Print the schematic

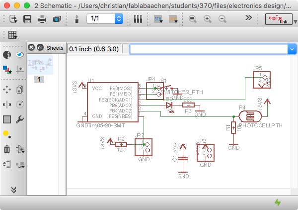[42, 19]
